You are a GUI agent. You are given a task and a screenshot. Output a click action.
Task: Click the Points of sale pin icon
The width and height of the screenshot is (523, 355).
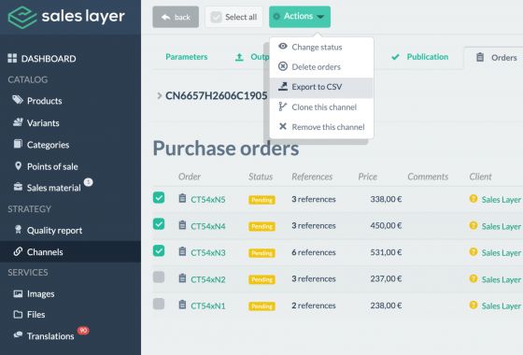(x=18, y=166)
